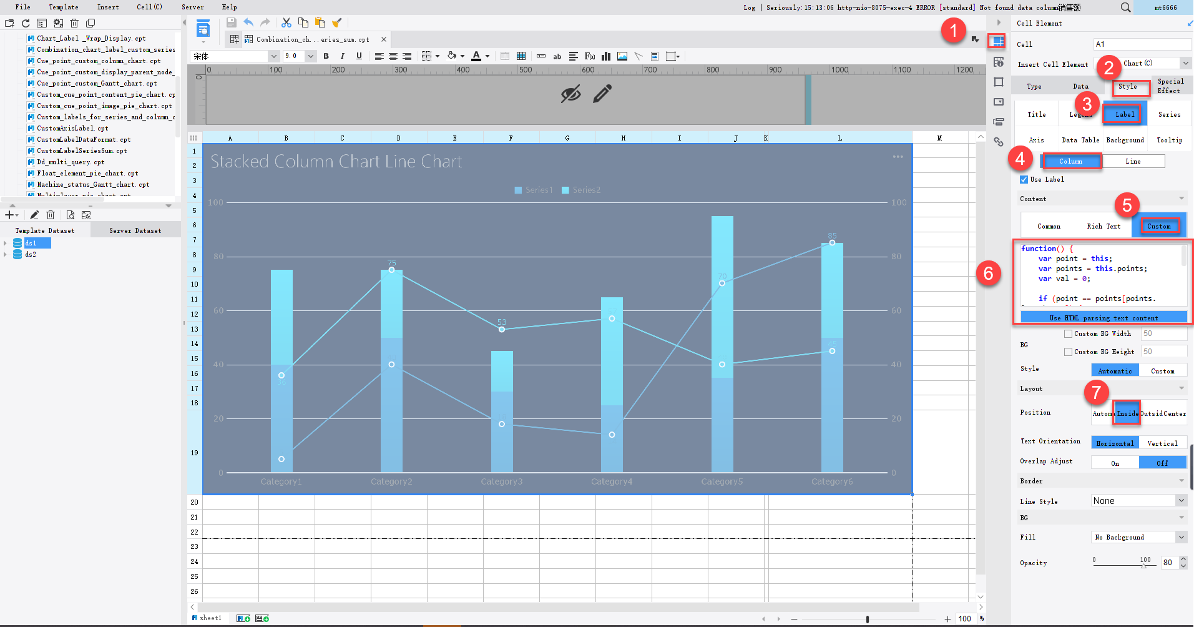Open the Line Style dropdown set to None
The width and height of the screenshot is (1194, 627).
pos(1137,500)
